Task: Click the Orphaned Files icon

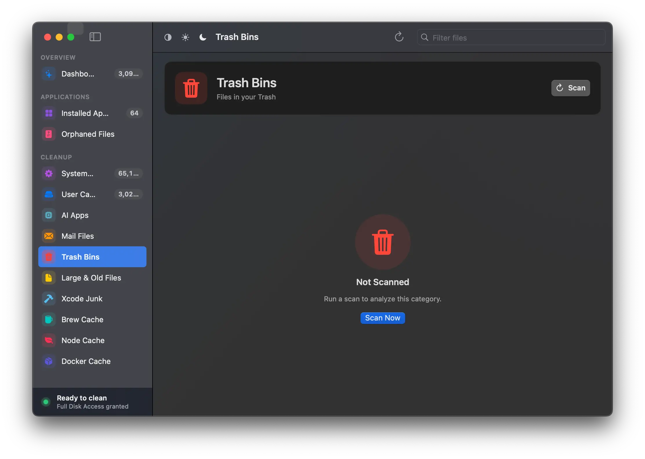Action: click(49, 134)
